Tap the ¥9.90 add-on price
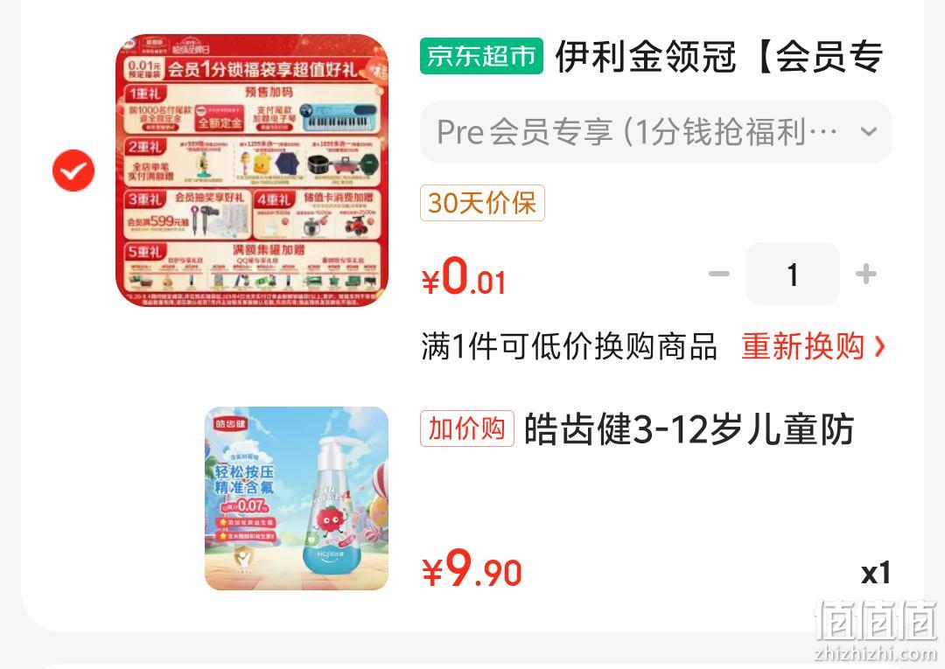This screenshot has width=945, height=669. [x=472, y=569]
